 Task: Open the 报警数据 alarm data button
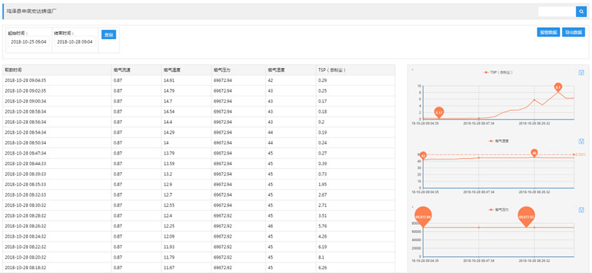pyautogui.click(x=548, y=32)
